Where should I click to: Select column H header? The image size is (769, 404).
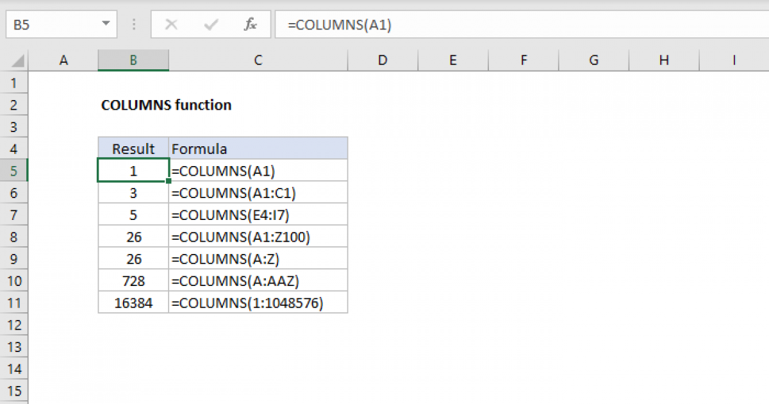point(664,60)
